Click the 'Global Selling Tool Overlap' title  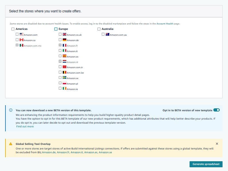(x=33, y=144)
